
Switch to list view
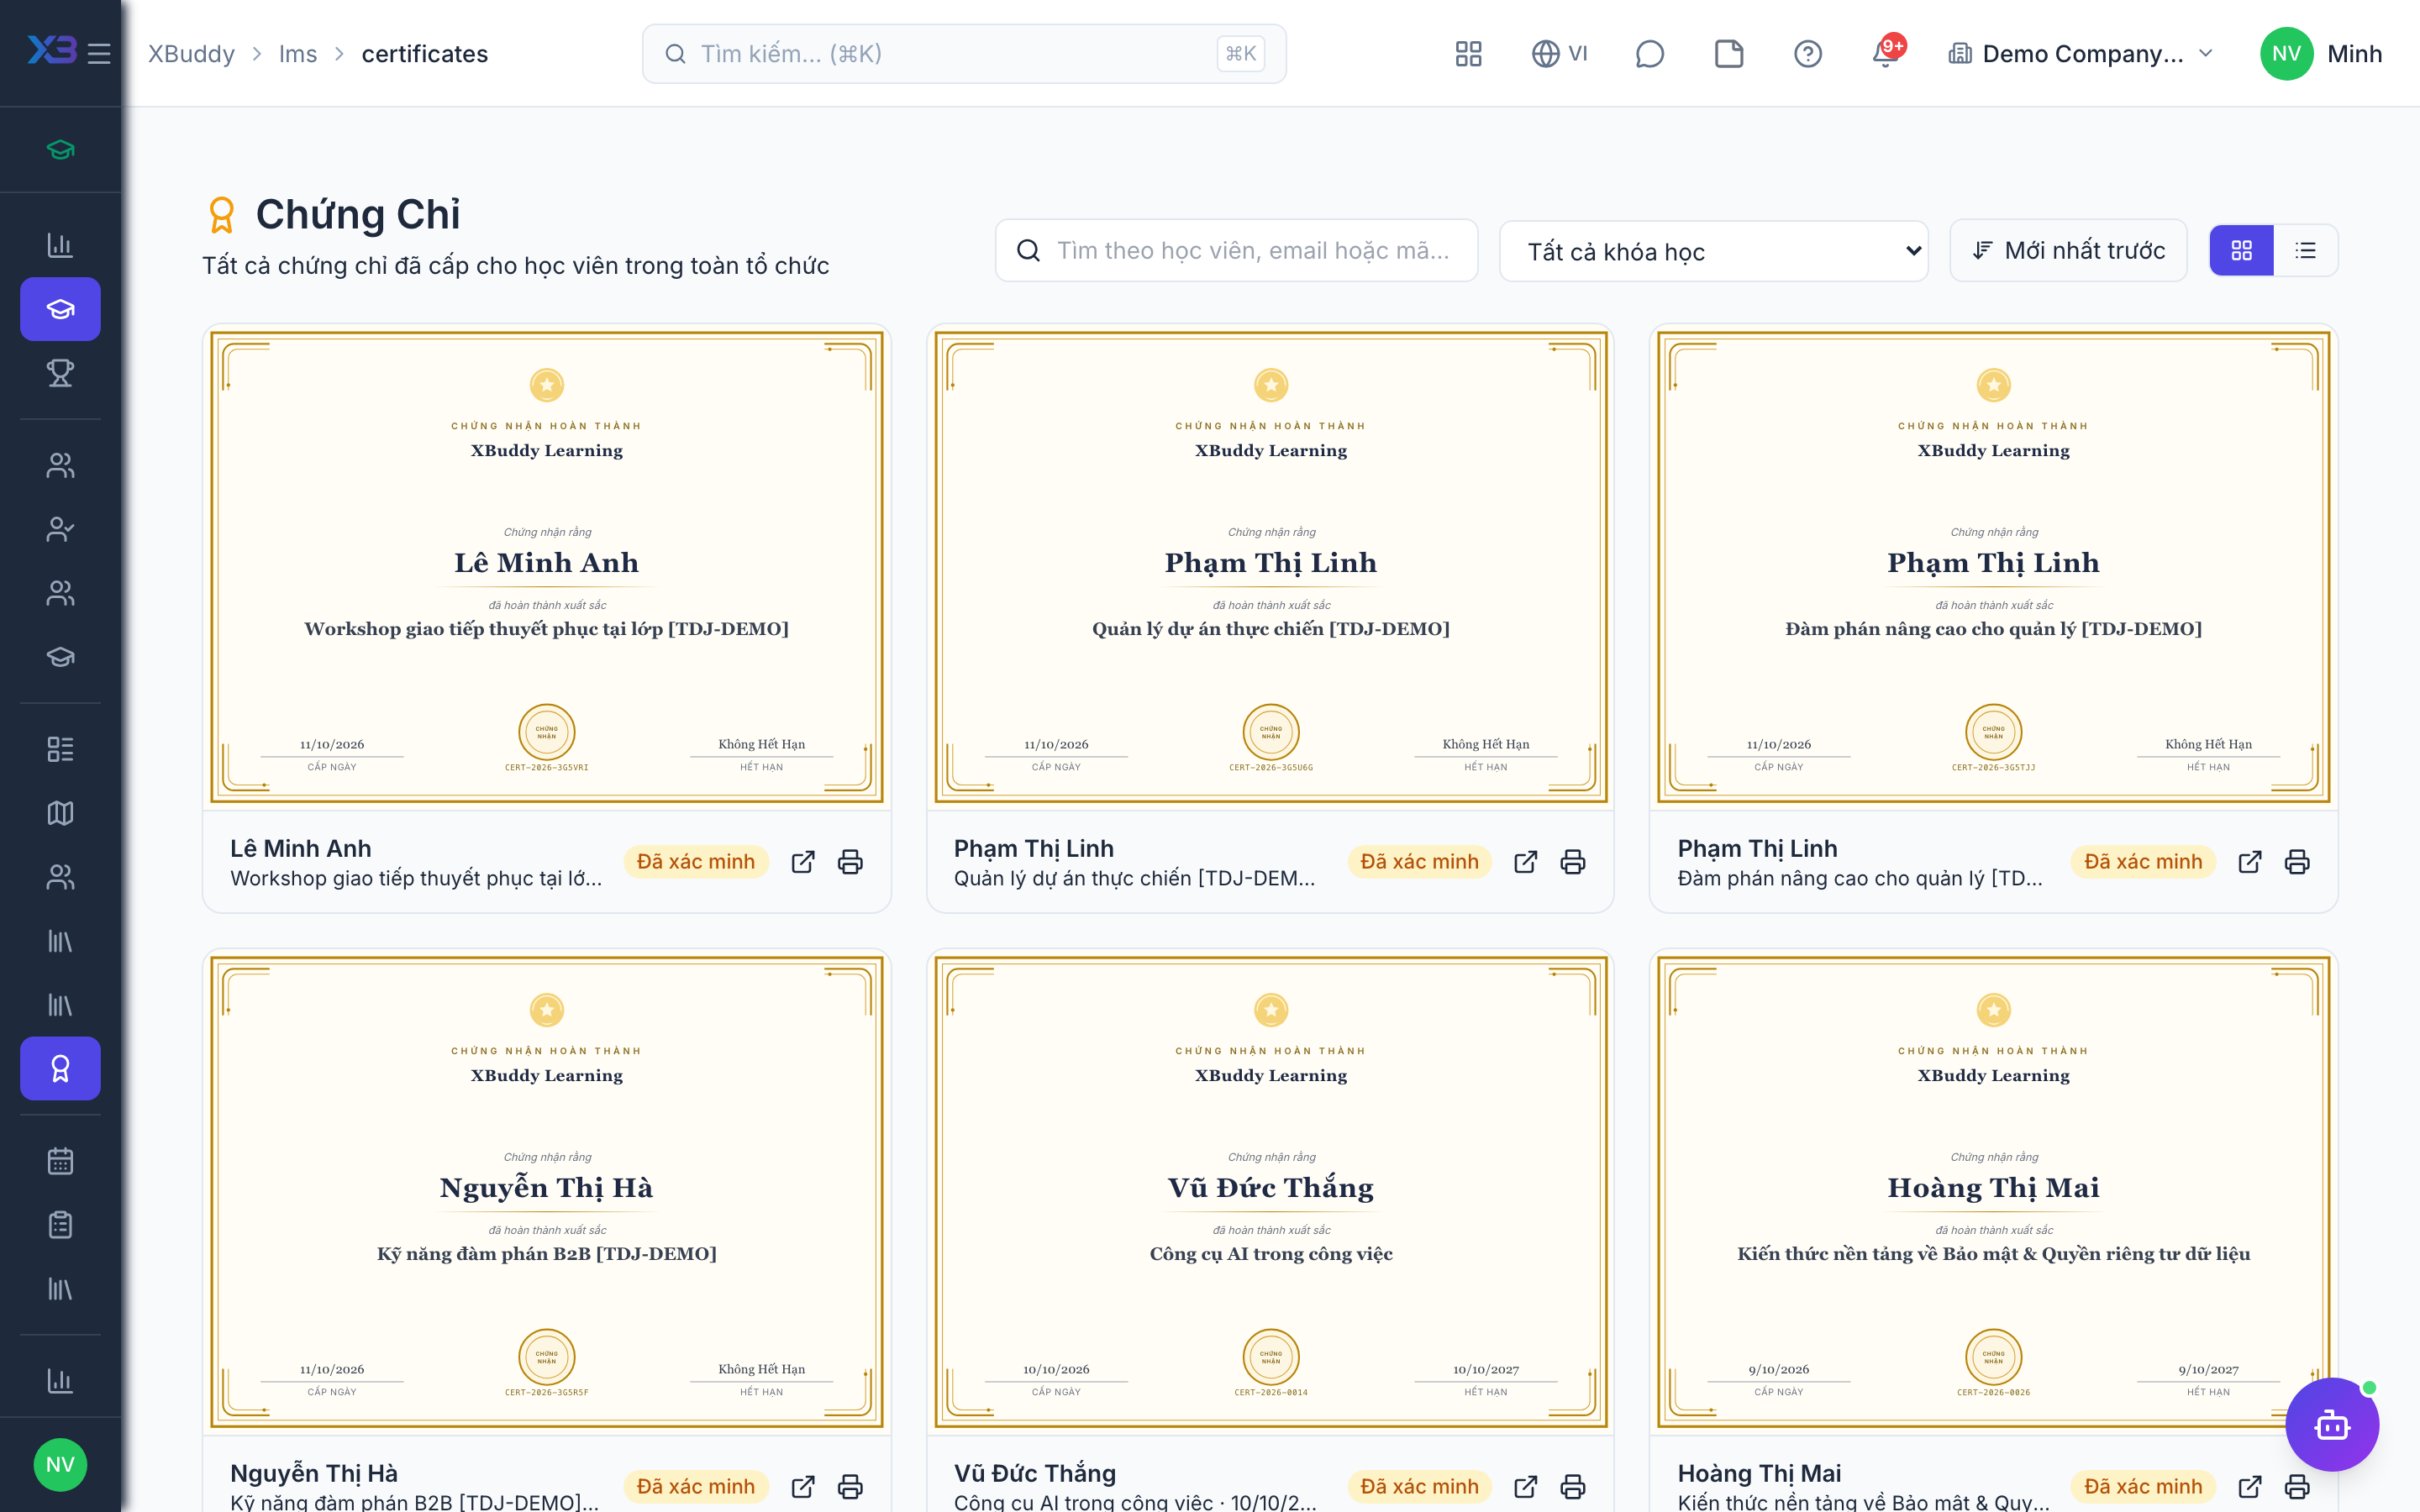(2306, 250)
